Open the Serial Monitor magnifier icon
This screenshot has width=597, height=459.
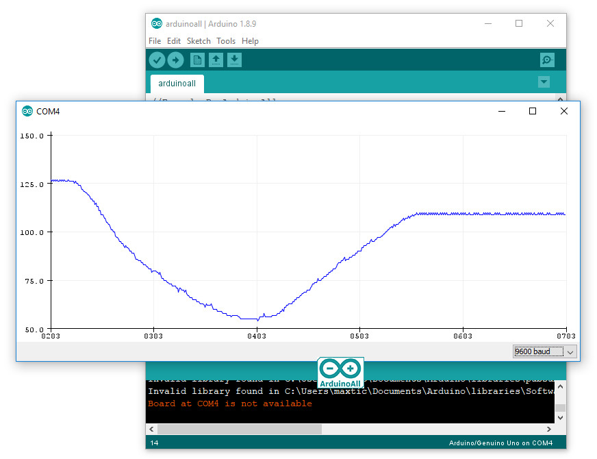tap(547, 60)
